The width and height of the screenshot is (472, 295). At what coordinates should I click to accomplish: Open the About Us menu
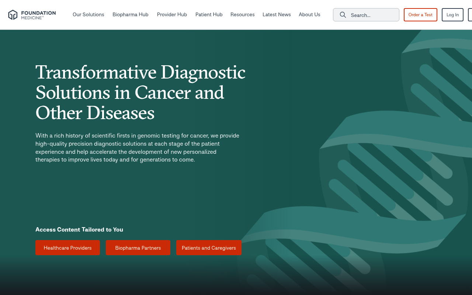pyautogui.click(x=309, y=15)
